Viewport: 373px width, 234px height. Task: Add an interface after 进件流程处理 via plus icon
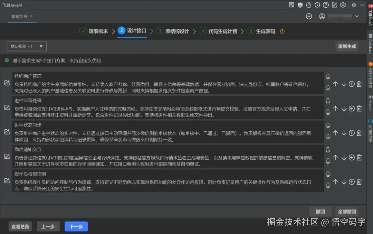tap(352, 109)
